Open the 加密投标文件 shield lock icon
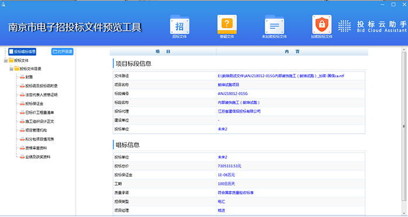The height and width of the screenshot is (217, 408). (x=322, y=27)
